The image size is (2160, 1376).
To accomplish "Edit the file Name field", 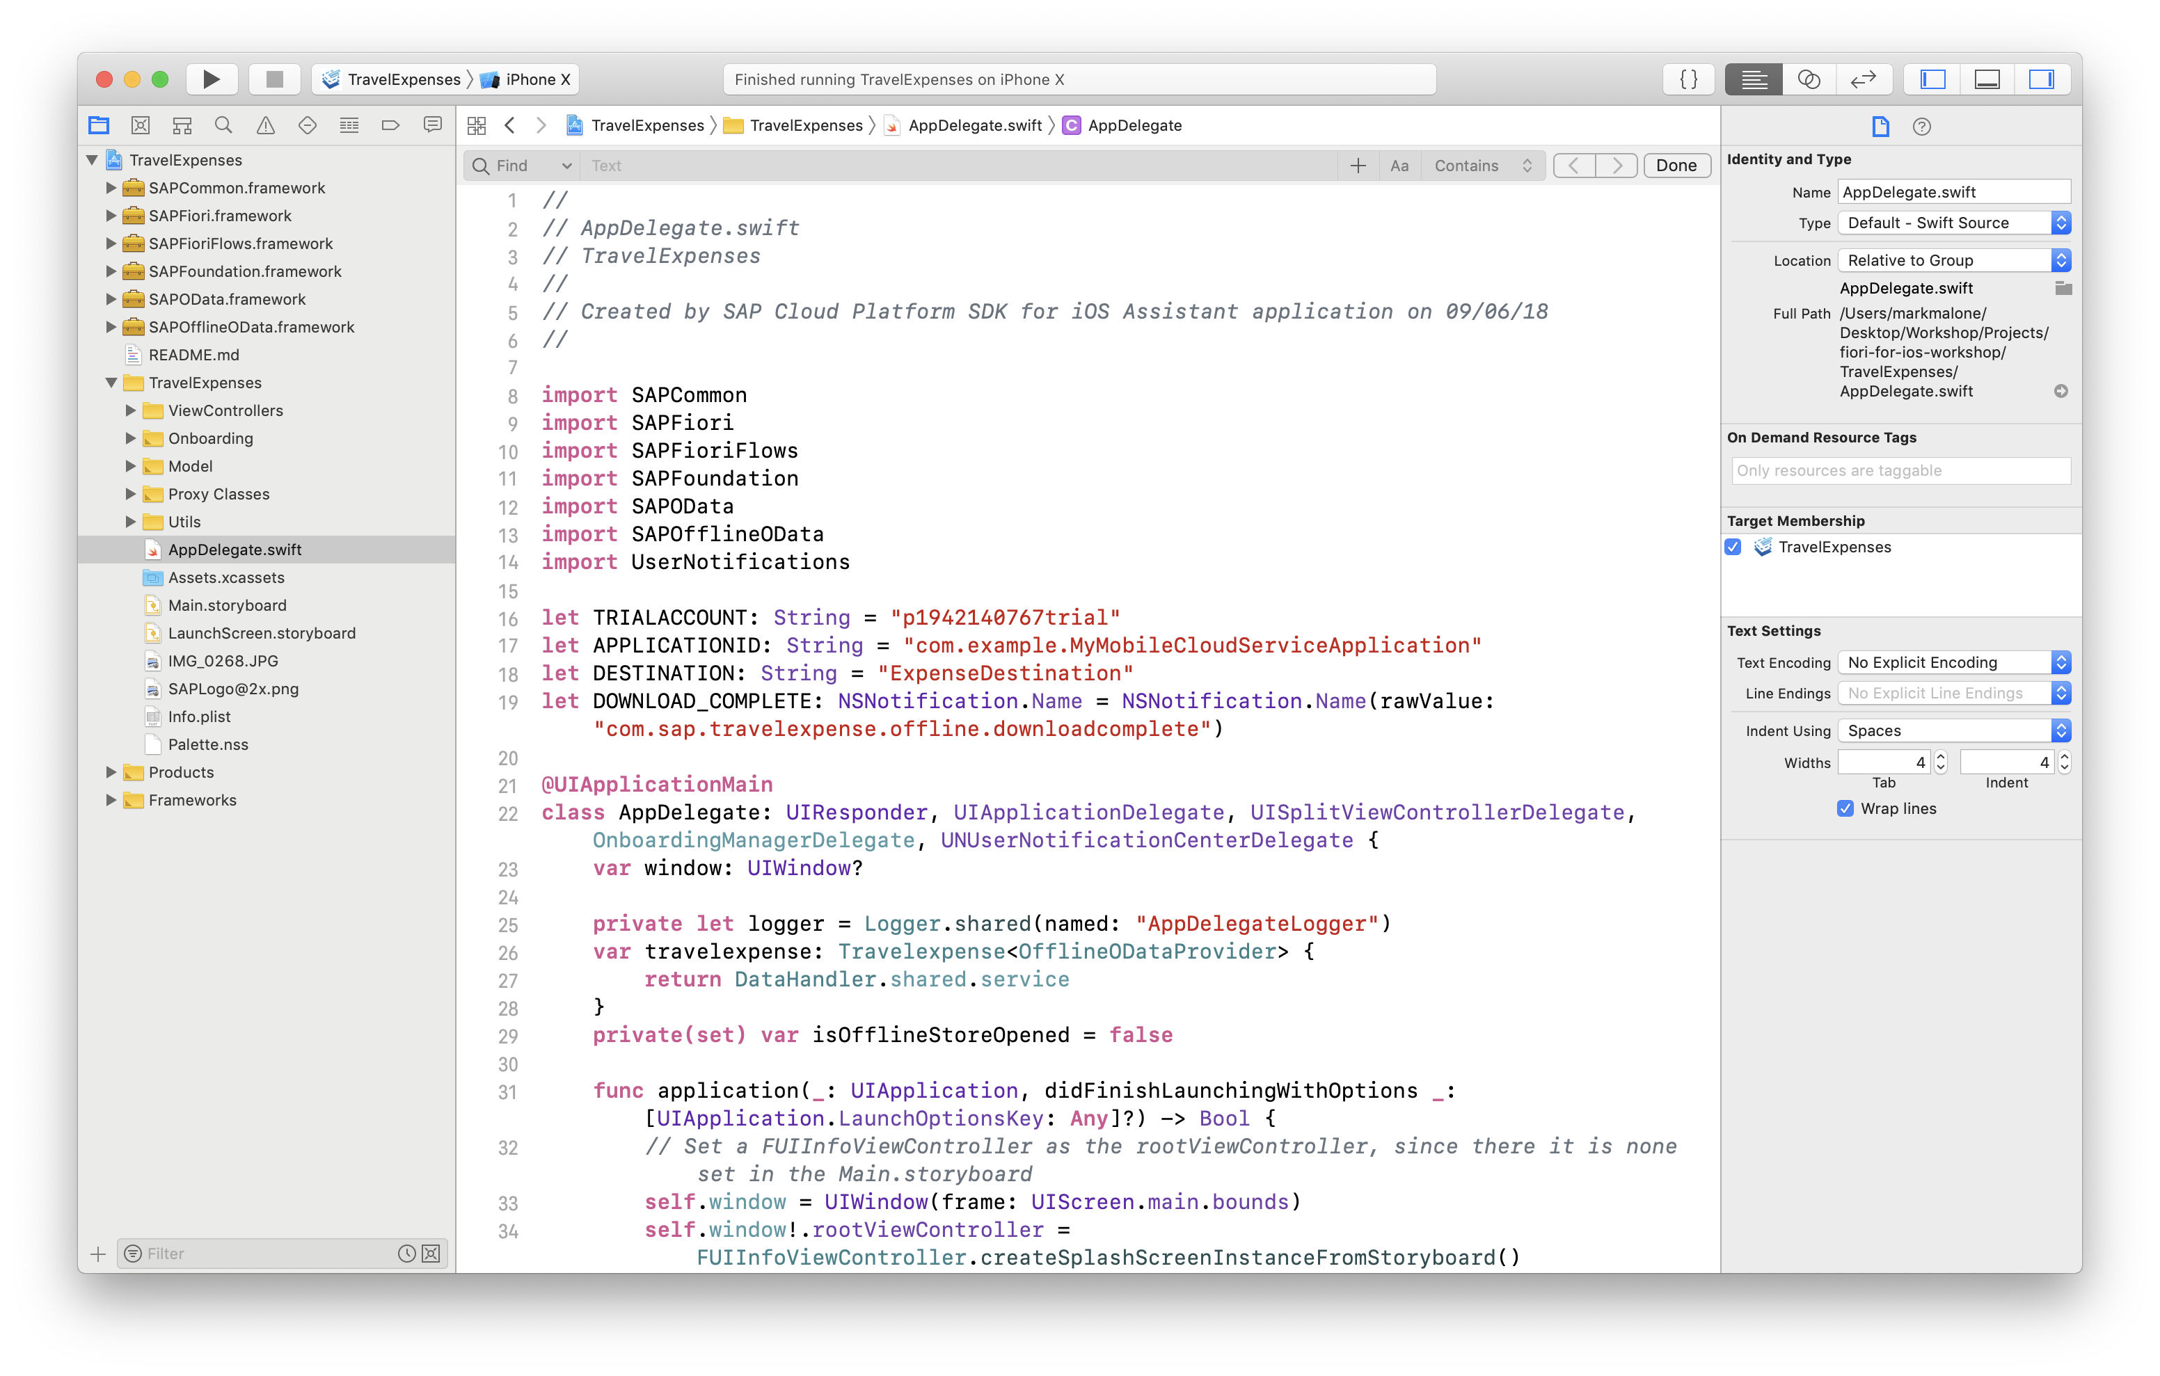I will click(x=1954, y=192).
